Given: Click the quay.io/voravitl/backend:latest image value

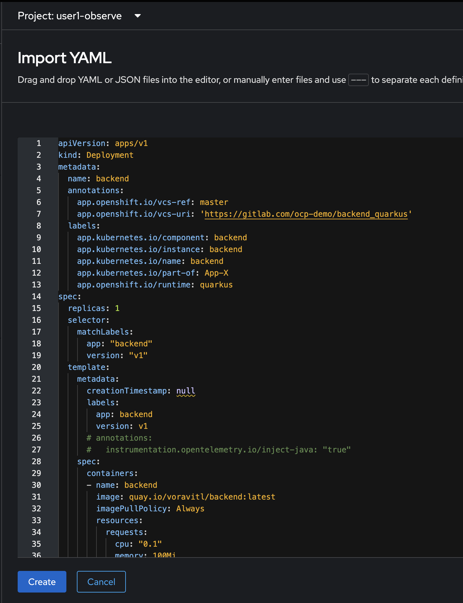Looking at the screenshot, I should point(202,497).
